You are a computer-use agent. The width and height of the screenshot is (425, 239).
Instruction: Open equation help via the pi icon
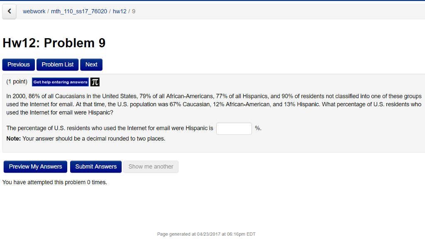[95, 82]
